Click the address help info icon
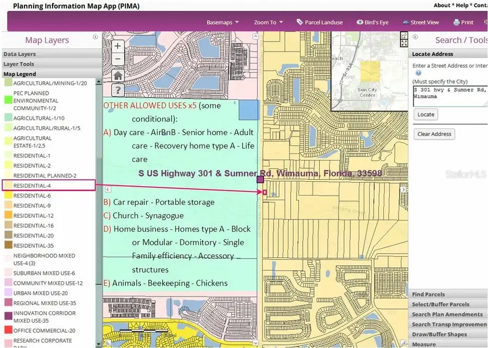Image resolution: width=488 pixels, height=348 pixels. (x=418, y=73)
